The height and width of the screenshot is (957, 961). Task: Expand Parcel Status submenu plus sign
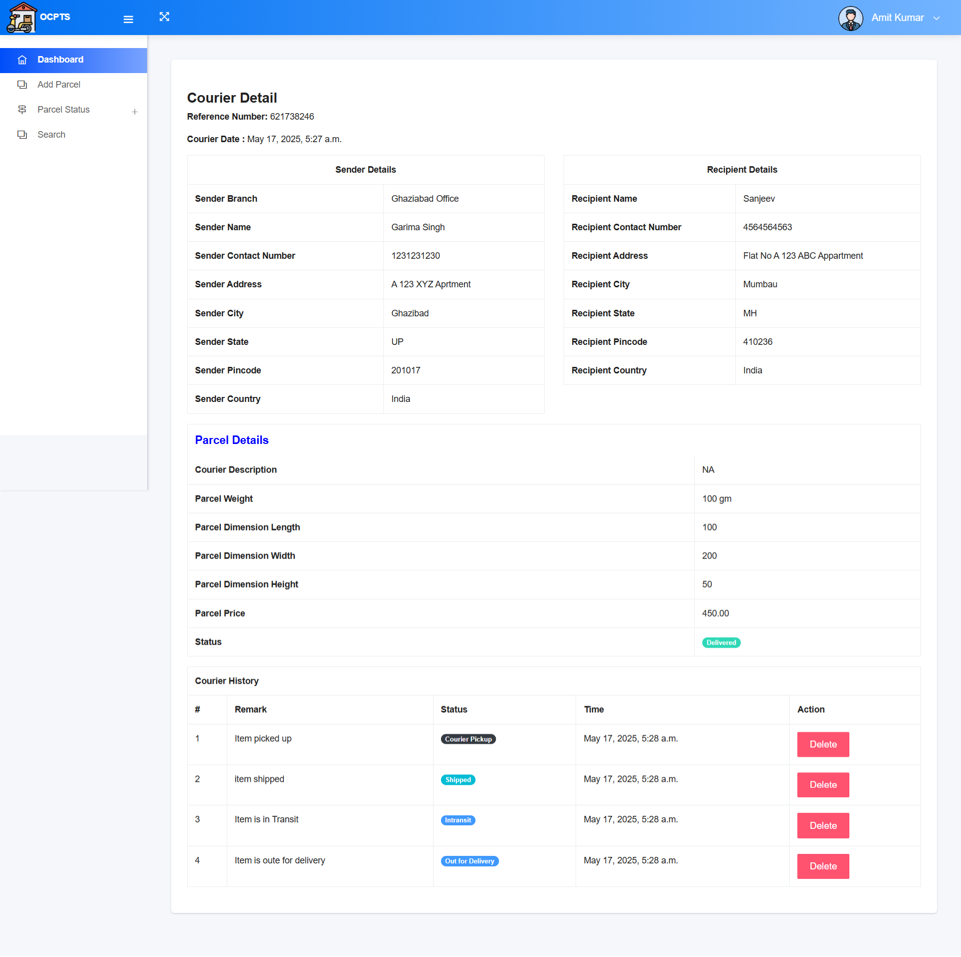(x=135, y=112)
